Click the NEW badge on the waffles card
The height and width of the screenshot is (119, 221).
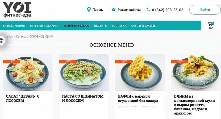pyautogui.click(x=124, y=62)
